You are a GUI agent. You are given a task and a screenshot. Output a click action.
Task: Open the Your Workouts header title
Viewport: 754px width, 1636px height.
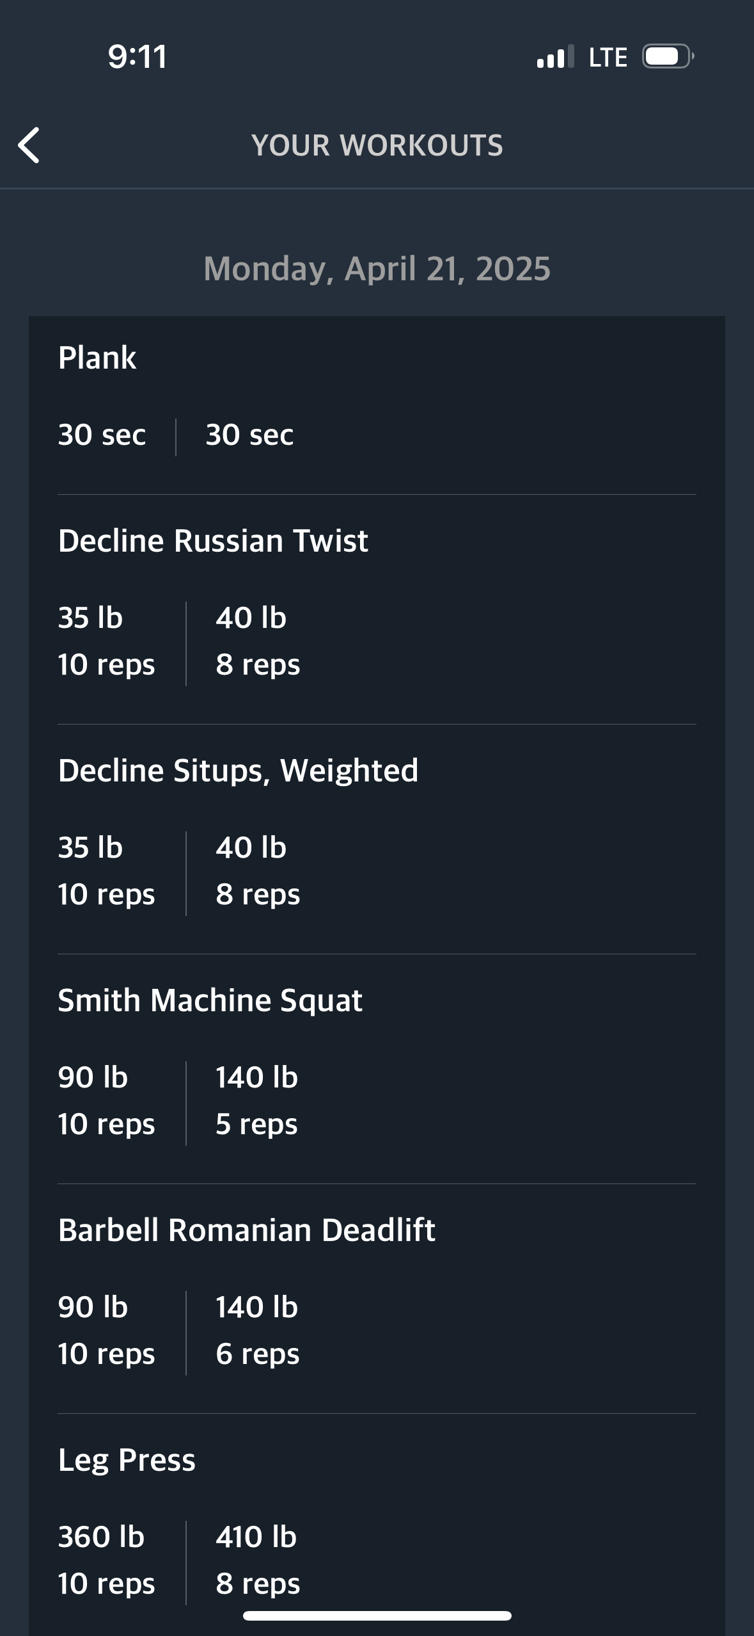point(377,145)
